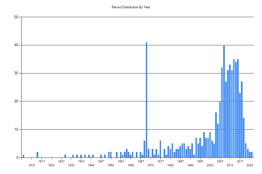Click the bar for year 1914
The height and width of the screenshot is (174, 262).
[x=37, y=154]
